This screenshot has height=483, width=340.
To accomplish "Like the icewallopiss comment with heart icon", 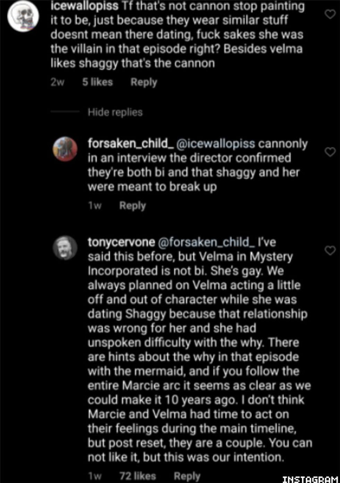I will click(329, 14).
